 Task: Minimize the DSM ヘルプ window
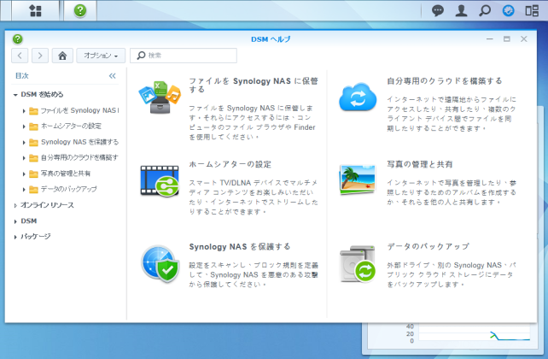click(x=490, y=38)
